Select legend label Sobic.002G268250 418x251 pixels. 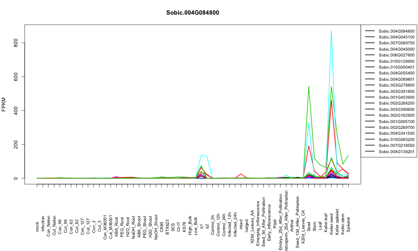pyautogui.click(x=396, y=103)
